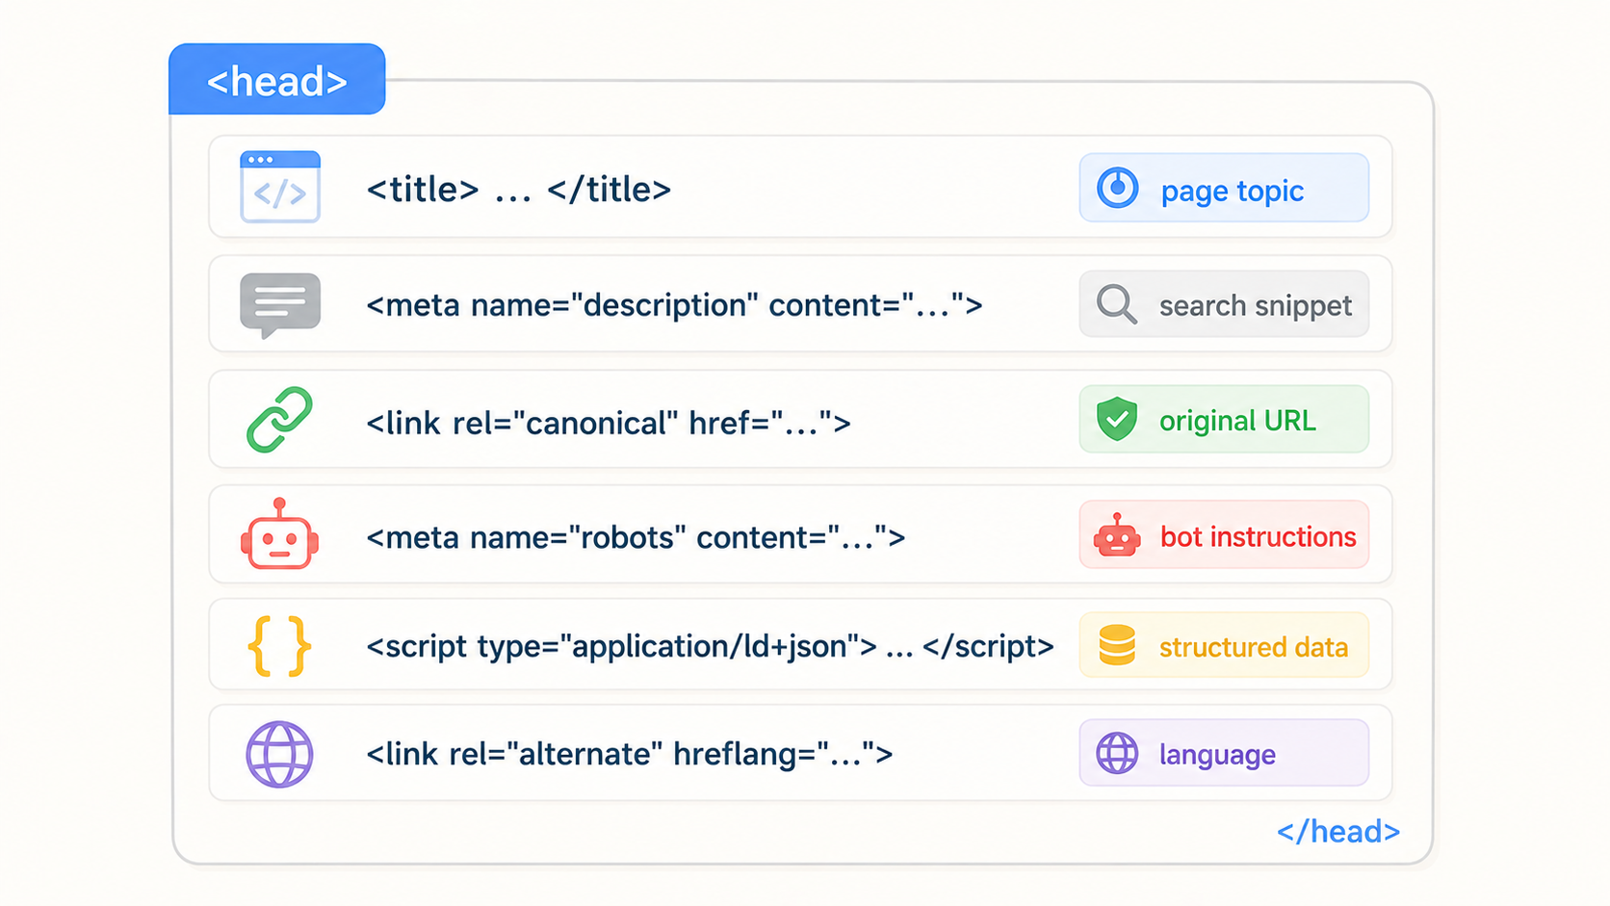This screenshot has height=906, width=1610.
Task: Click the yellow curly braces icon
Action: coord(279,646)
